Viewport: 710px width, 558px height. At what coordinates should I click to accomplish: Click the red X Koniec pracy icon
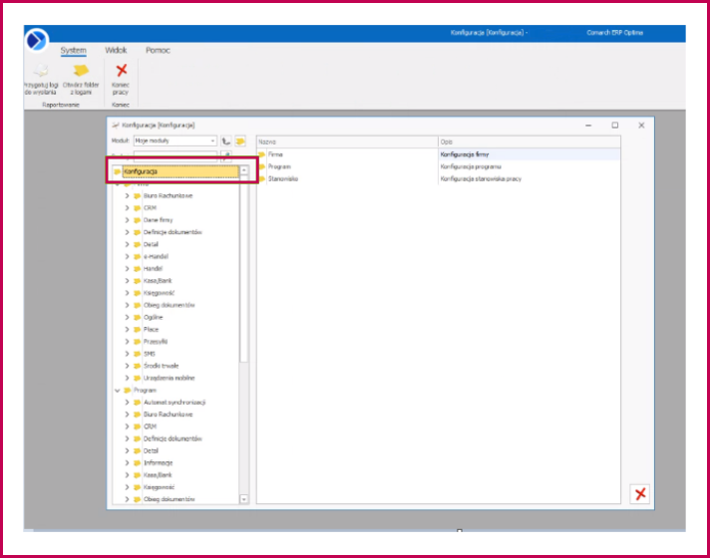tap(121, 71)
